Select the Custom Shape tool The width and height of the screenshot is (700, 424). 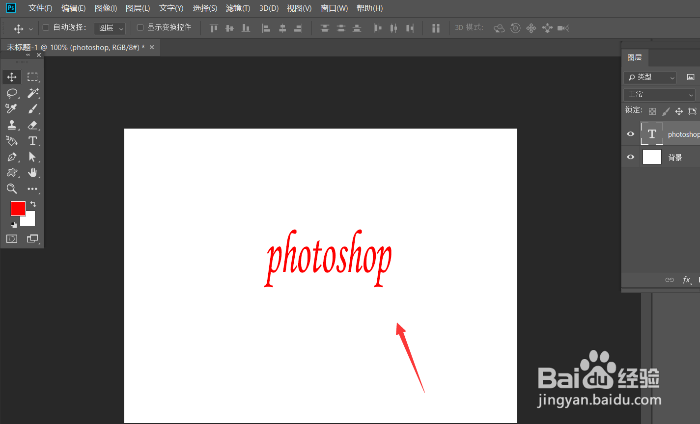click(12, 173)
